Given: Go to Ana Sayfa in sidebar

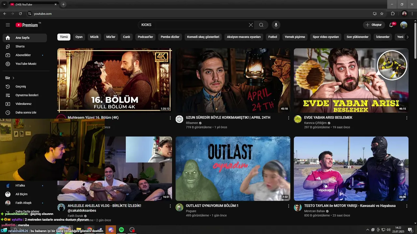Looking at the screenshot, I should [x=25, y=38].
